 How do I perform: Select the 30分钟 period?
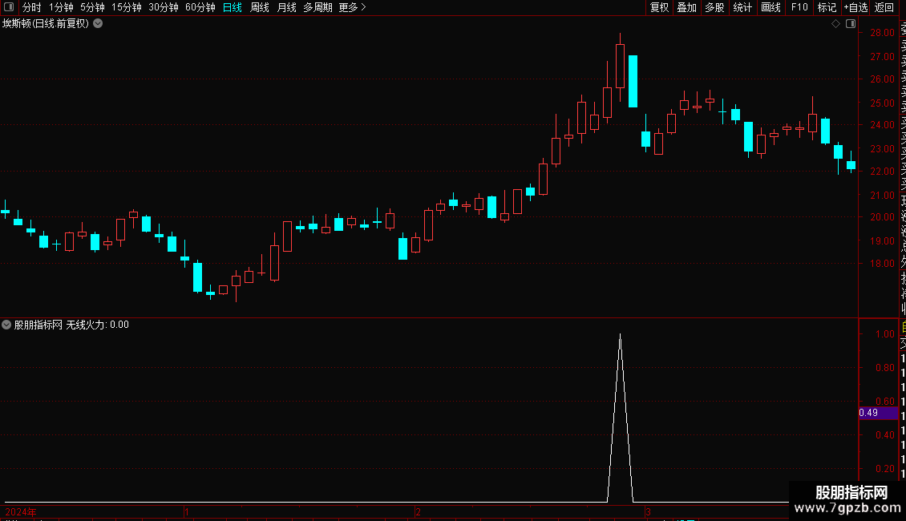164,7
